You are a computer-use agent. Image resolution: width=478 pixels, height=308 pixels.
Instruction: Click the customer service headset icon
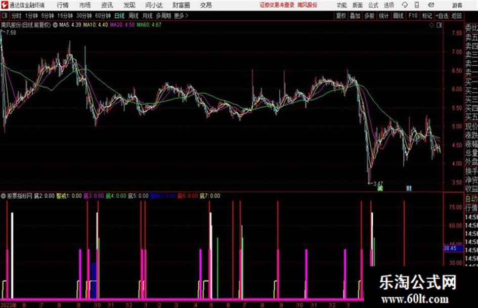point(405,5)
